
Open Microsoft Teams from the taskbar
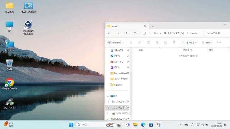(128, 125)
